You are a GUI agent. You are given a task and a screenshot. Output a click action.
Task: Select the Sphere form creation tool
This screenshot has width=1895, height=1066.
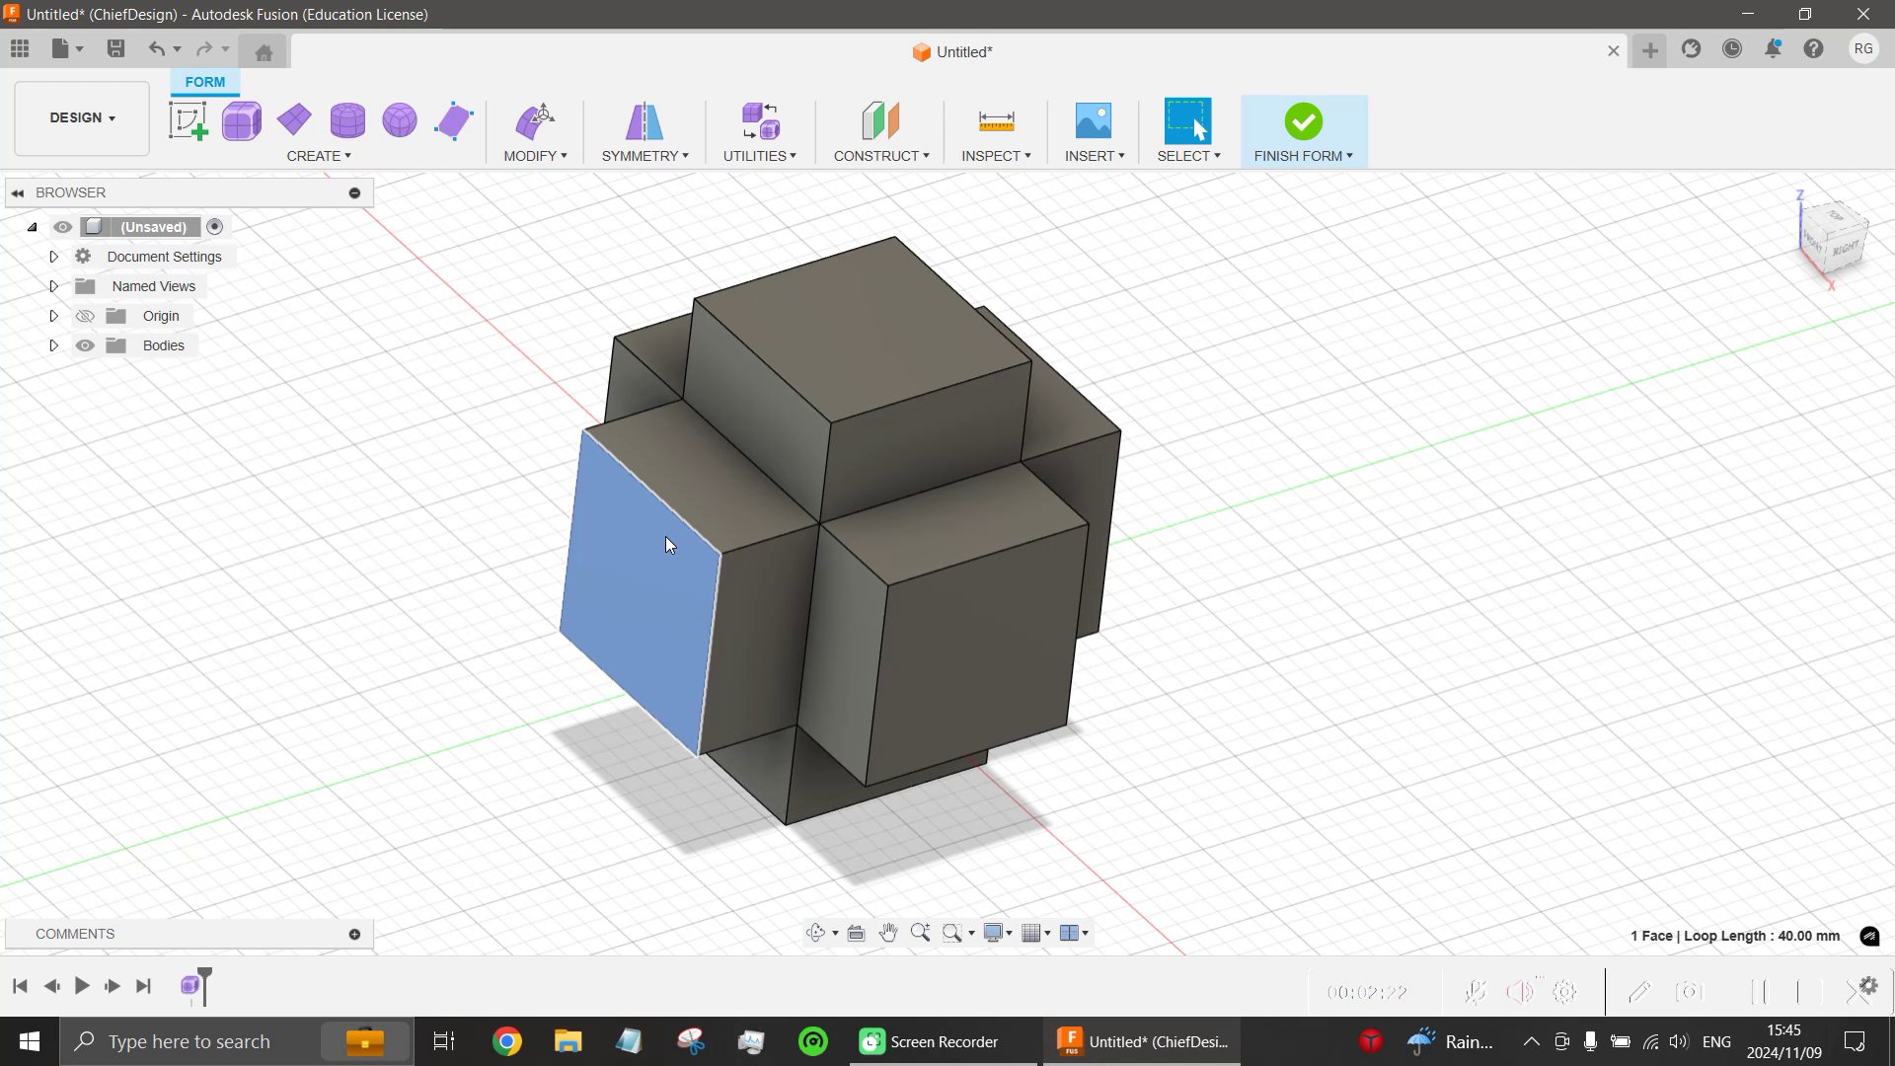tap(400, 120)
